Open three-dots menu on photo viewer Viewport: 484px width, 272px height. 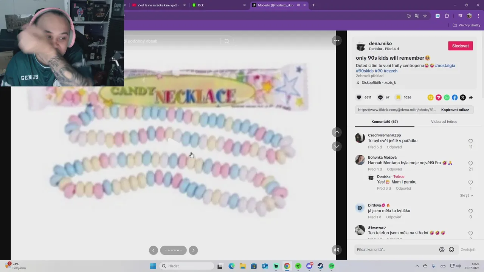tap(337, 40)
